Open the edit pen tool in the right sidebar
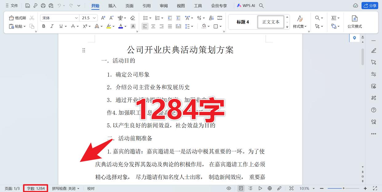The width and height of the screenshot is (382, 192). click(373, 50)
